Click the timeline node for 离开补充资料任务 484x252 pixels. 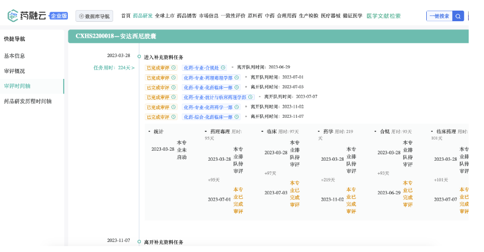(x=139, y=241)
